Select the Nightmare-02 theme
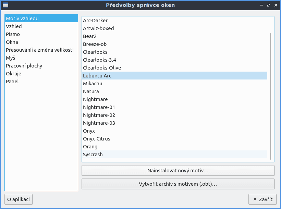Viewport: 281px width, 209px height. tap(99, 115)
